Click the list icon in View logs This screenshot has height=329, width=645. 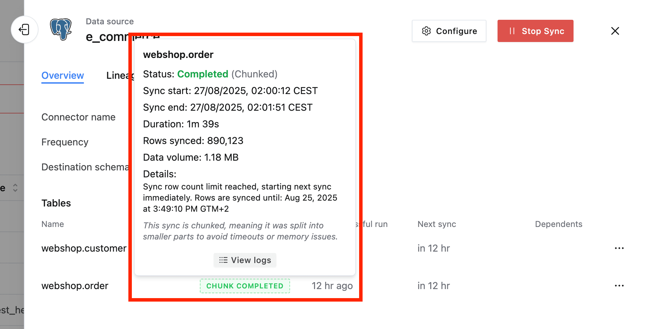click(x=223, y=260)
